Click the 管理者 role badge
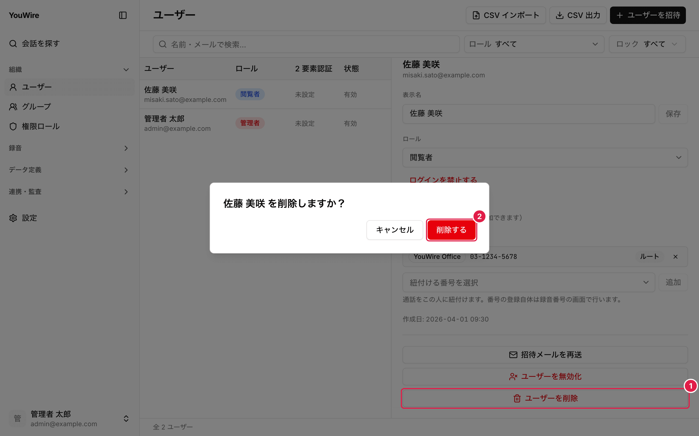This screenshot has width=699, height=436. click(x=250, y=123)
